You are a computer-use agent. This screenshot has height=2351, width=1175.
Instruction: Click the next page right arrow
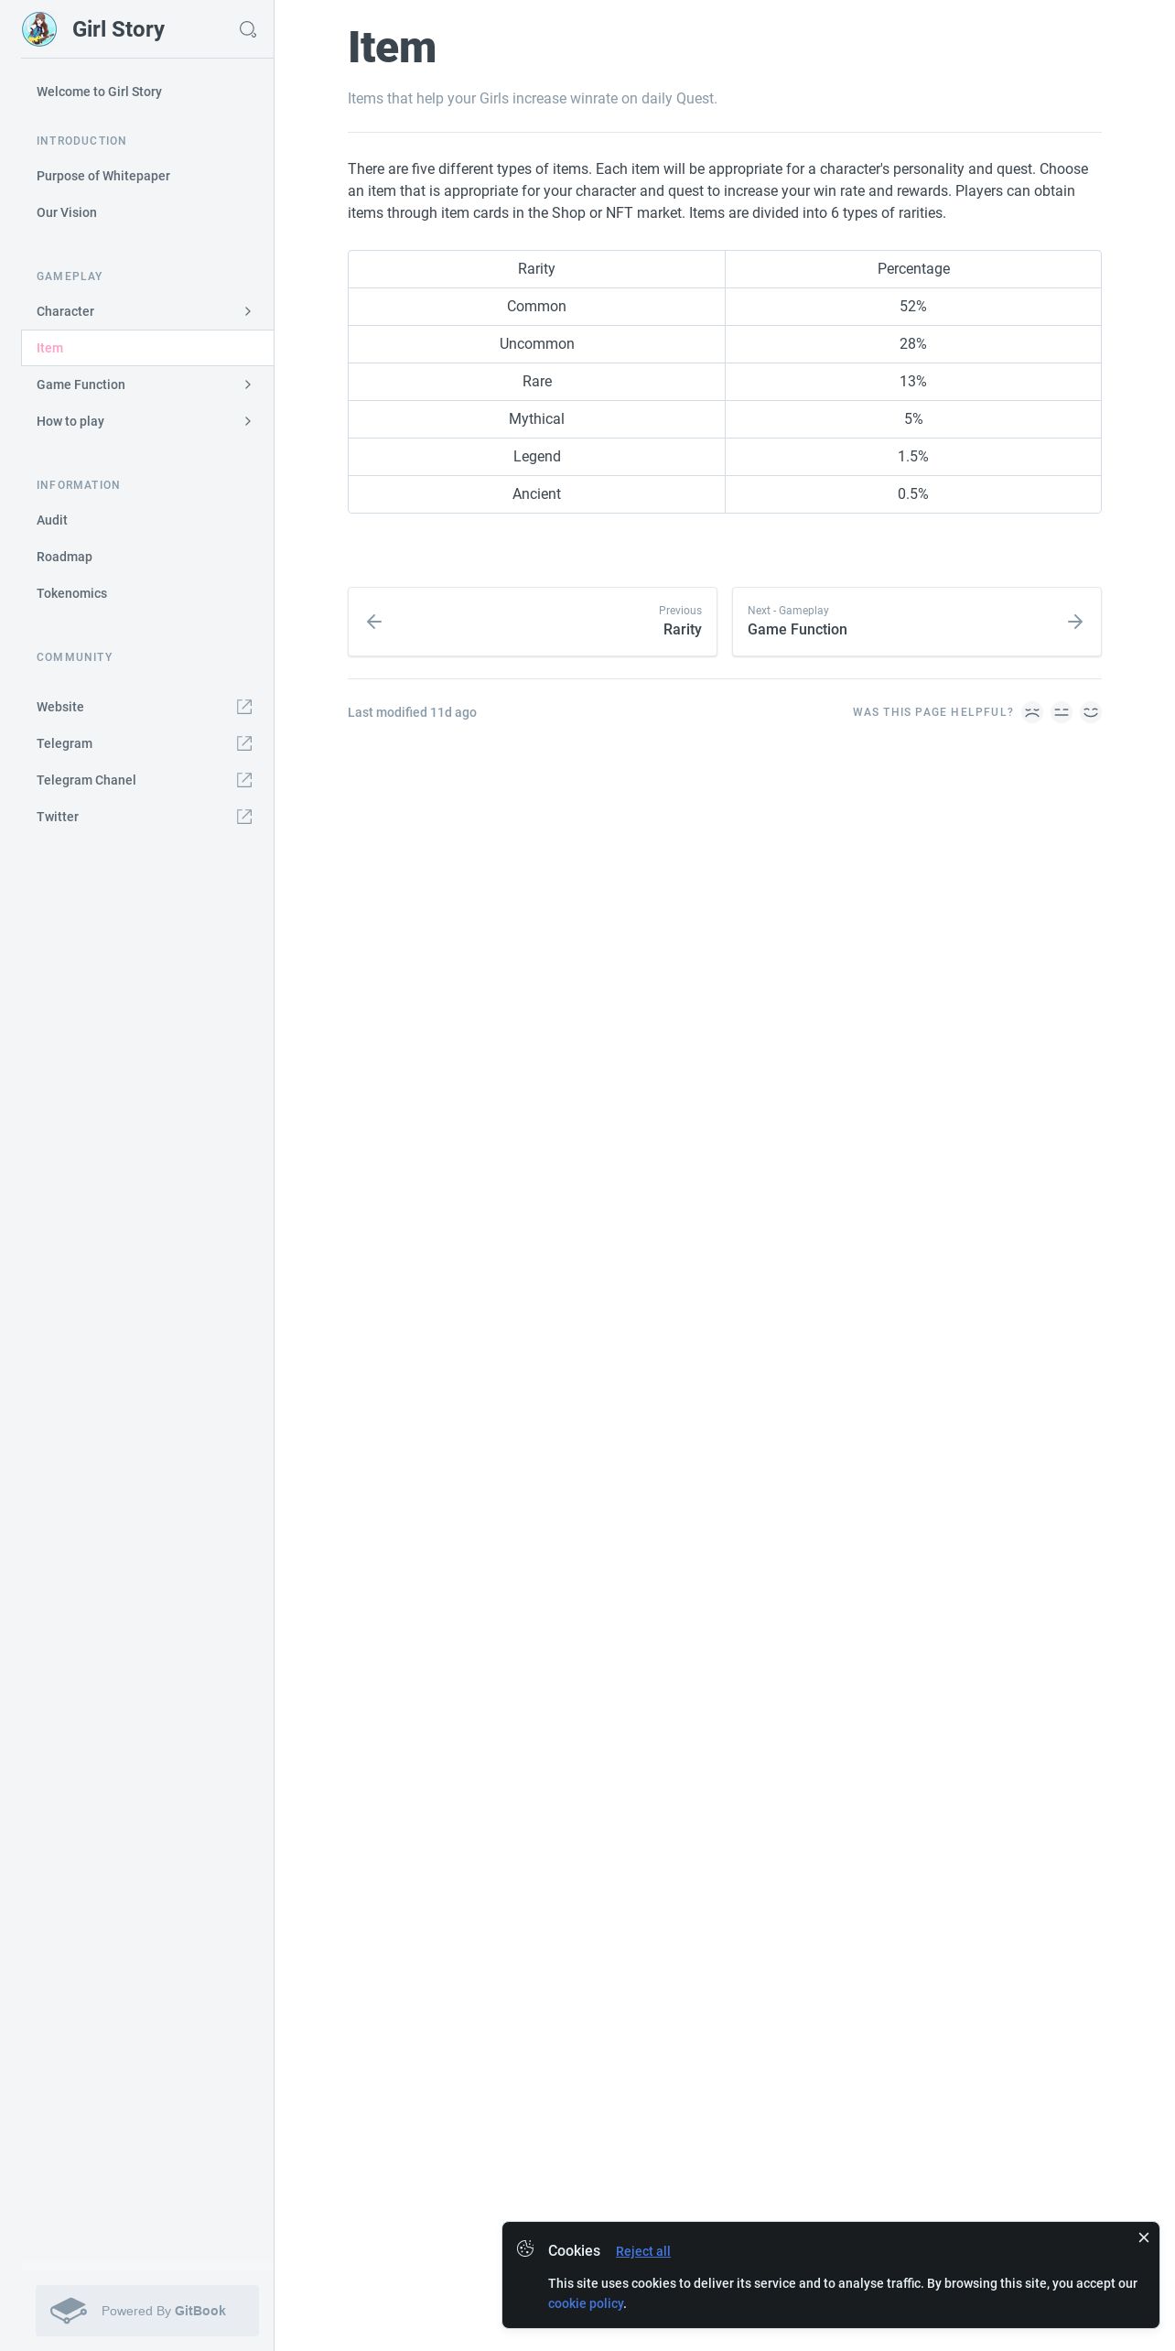pyautogui.click(x=1075, y=622)
